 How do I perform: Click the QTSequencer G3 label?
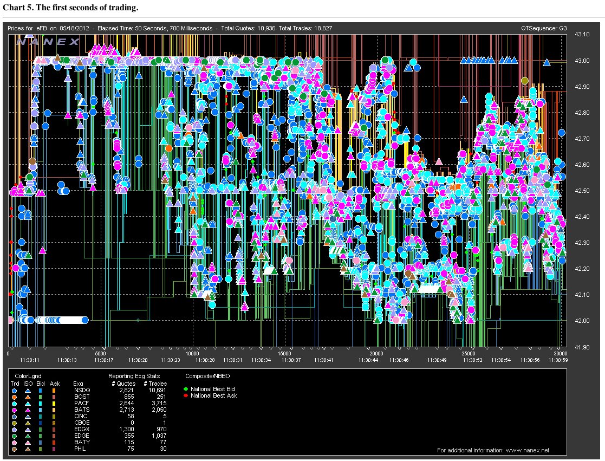point(544,28)
